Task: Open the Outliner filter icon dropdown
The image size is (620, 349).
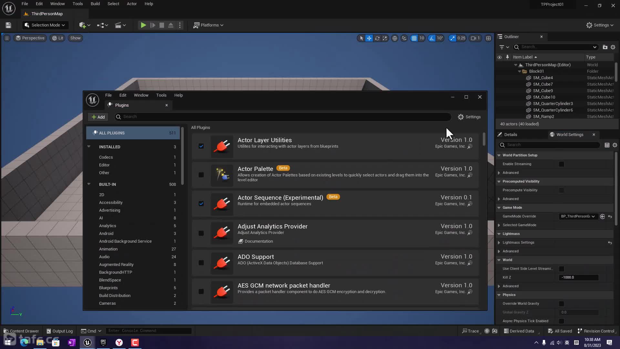Action: pos(504,47)
